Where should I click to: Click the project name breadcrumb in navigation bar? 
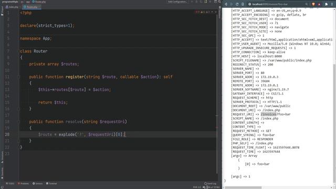click(x=10, y=2)
